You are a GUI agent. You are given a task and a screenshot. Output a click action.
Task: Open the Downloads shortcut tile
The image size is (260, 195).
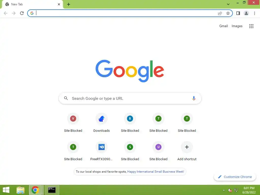102,123
